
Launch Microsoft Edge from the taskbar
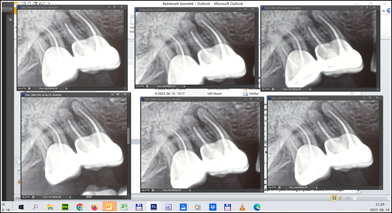point(257,207)
